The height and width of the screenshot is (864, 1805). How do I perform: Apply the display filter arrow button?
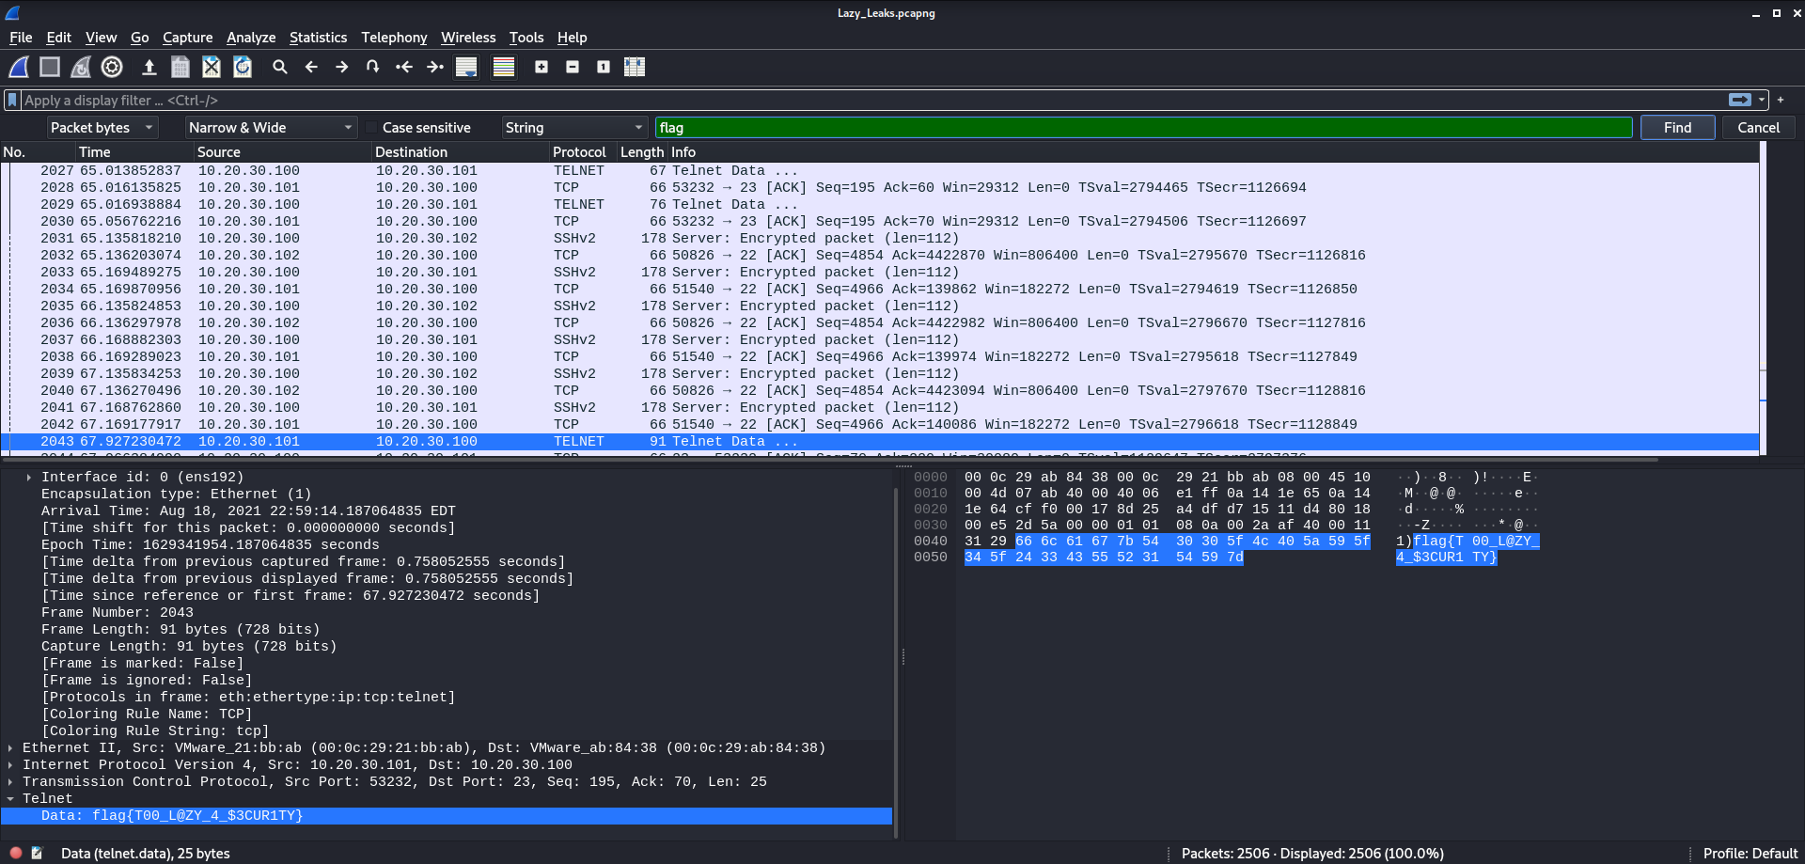[1739, 100]
